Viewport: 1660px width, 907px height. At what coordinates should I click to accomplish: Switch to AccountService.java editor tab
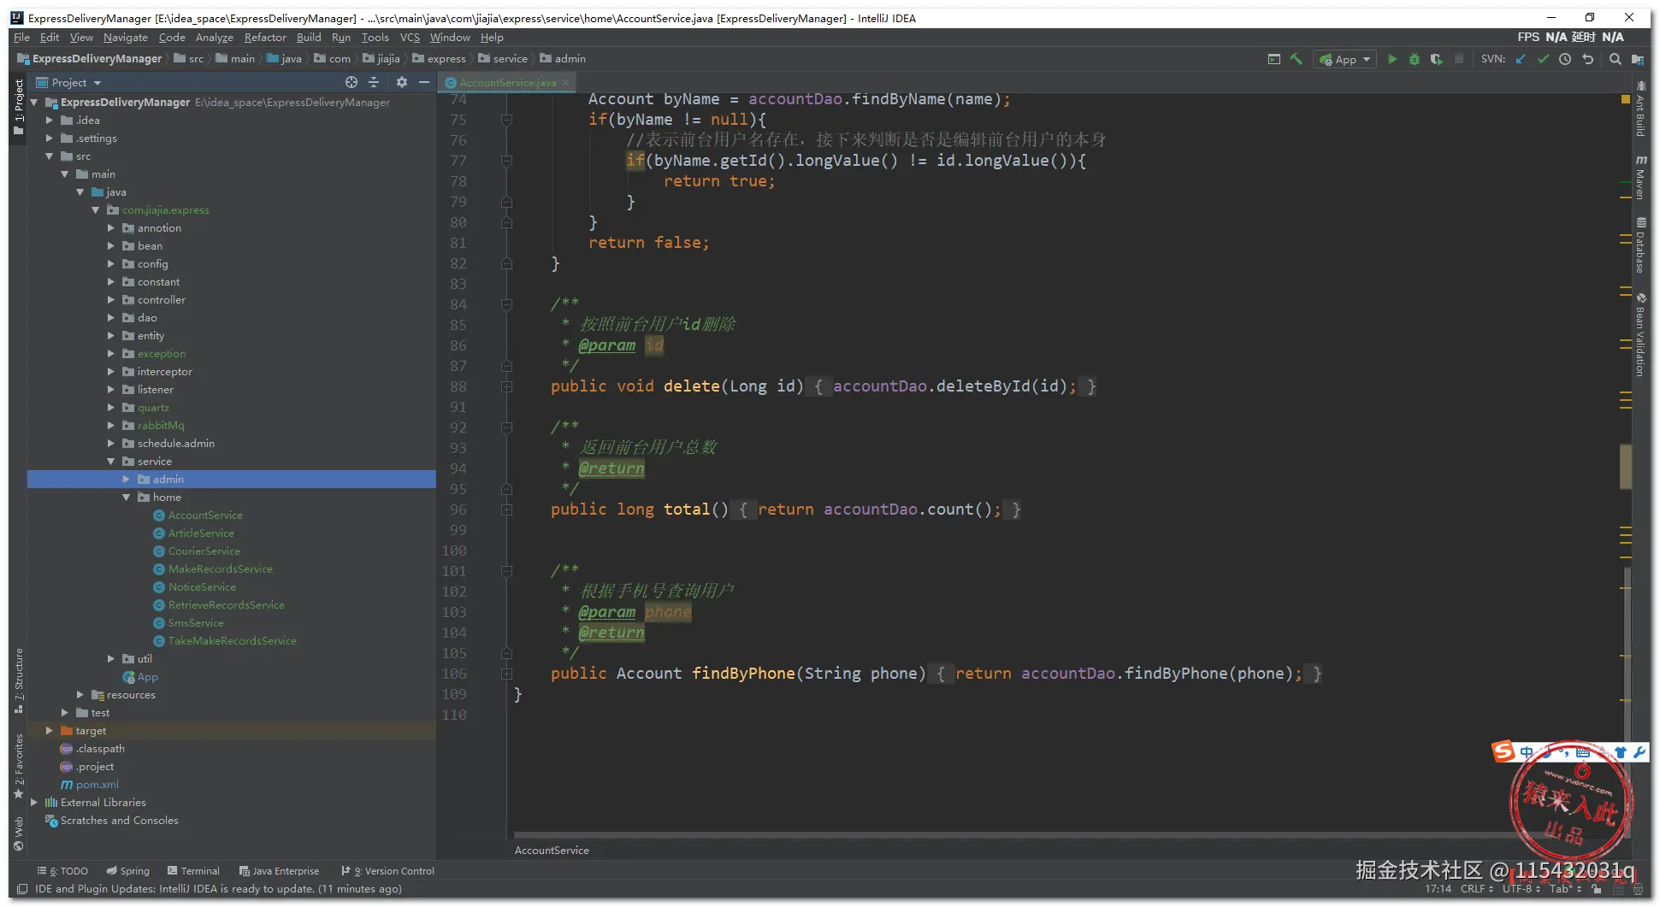pos(506,82)
